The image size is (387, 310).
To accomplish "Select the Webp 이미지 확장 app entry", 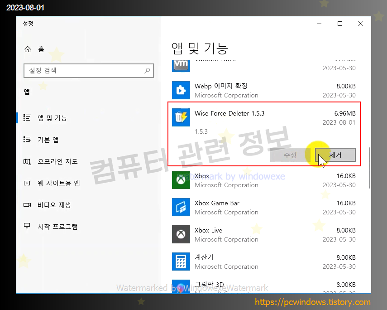I will click(263, 90).
